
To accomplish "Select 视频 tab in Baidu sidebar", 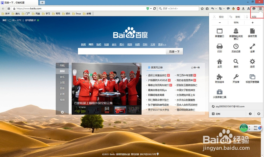I will coord(62,100).
